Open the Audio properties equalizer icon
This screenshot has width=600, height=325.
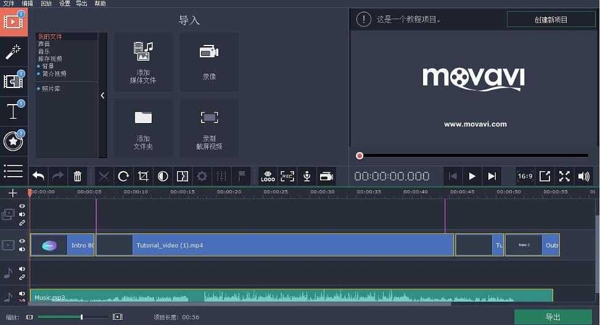221,176
